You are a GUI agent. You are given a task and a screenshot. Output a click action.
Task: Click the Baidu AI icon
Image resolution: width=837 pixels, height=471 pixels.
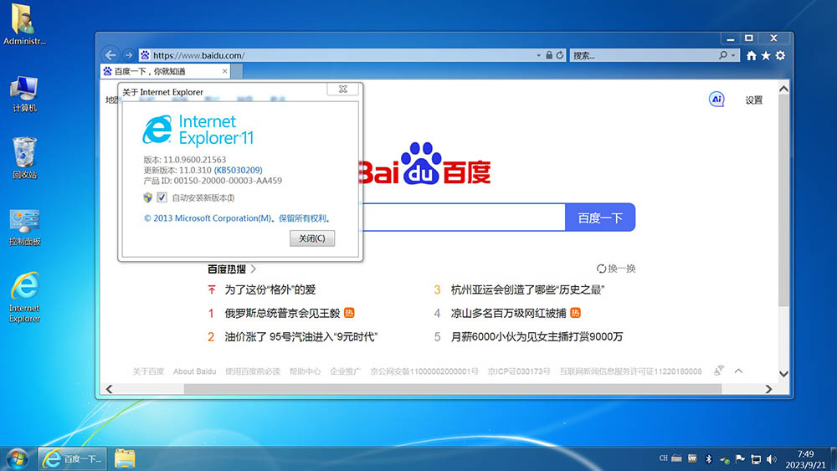tap(716, 100)
